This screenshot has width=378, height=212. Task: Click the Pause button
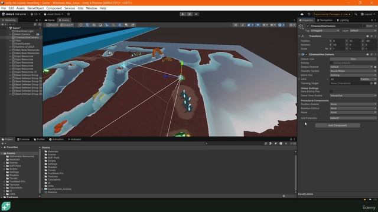tap(190, 14)
